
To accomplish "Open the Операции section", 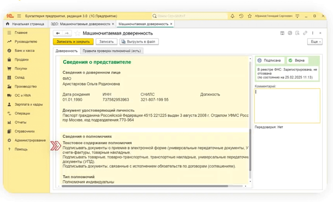I will click(x=22, y=113).
